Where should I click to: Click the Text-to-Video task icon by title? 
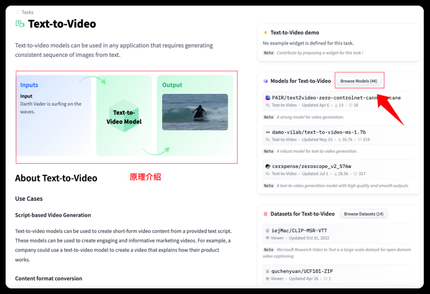tap(20, 24)
